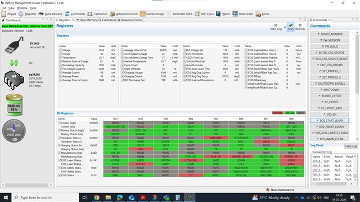Open the Advanced Comm toolbar icon

click(x=112, y=14)
